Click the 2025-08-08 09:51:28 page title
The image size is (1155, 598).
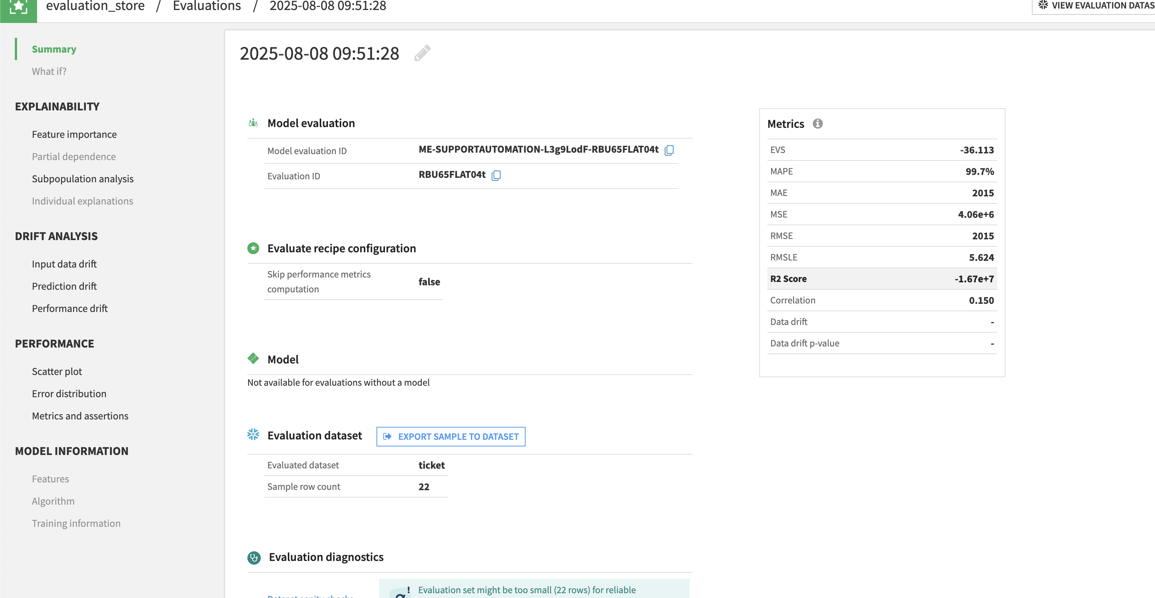click(x=319, y=53)
